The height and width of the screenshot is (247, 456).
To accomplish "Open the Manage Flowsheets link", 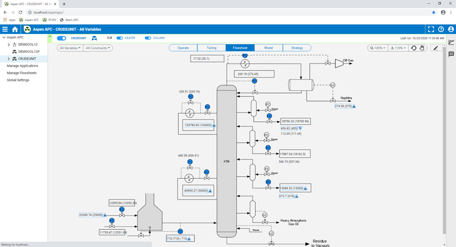I will pyautogui.click(x=21, y=73).
